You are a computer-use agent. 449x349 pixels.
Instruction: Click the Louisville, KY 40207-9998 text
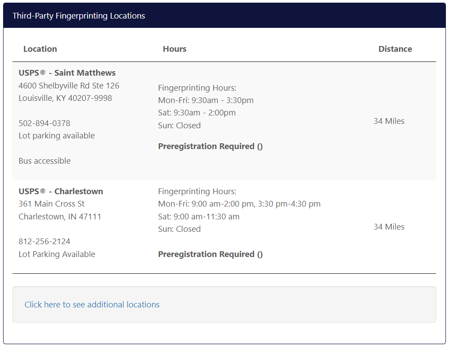pyautogui.click(x=65, y=98)
